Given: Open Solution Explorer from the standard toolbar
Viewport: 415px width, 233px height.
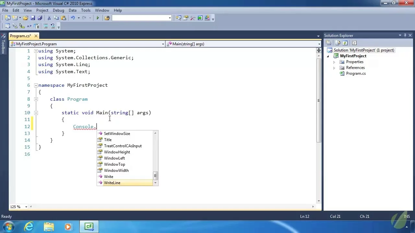Looking at the screenshot, I should [179, 18].
